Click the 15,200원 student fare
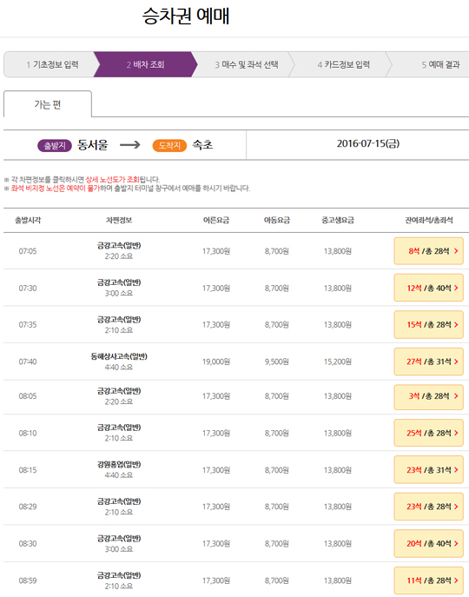469x597 pixels. pos(338,362)
